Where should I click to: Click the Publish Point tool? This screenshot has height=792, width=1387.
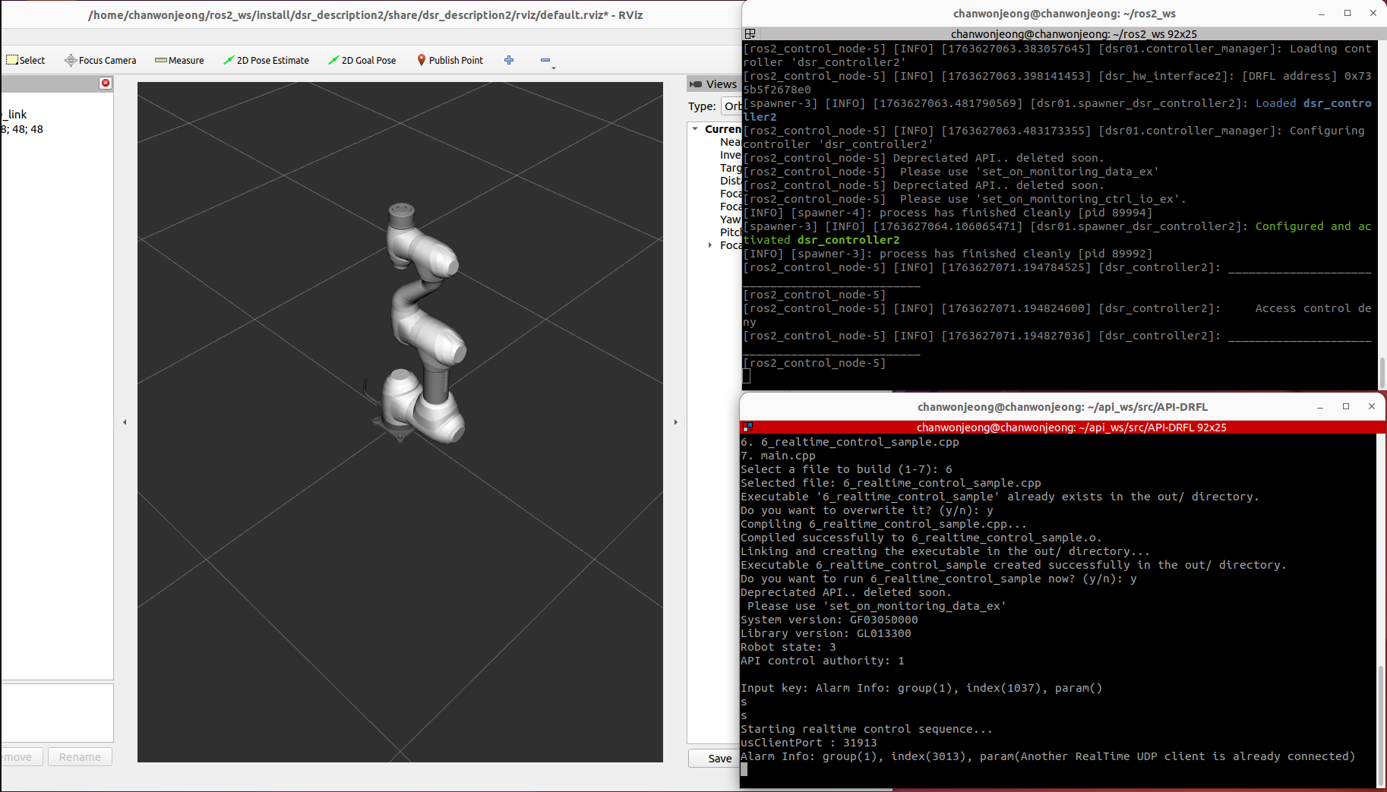coord(450,60)
